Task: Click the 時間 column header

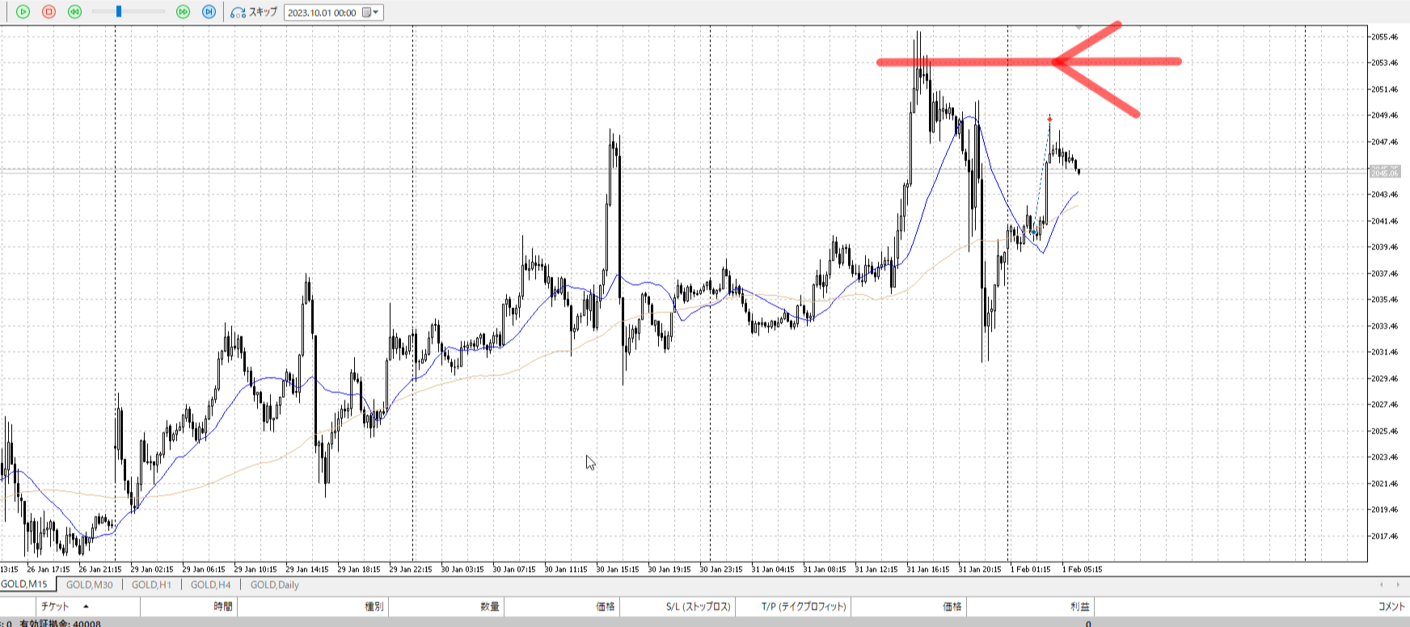Action: coord(223,606)
